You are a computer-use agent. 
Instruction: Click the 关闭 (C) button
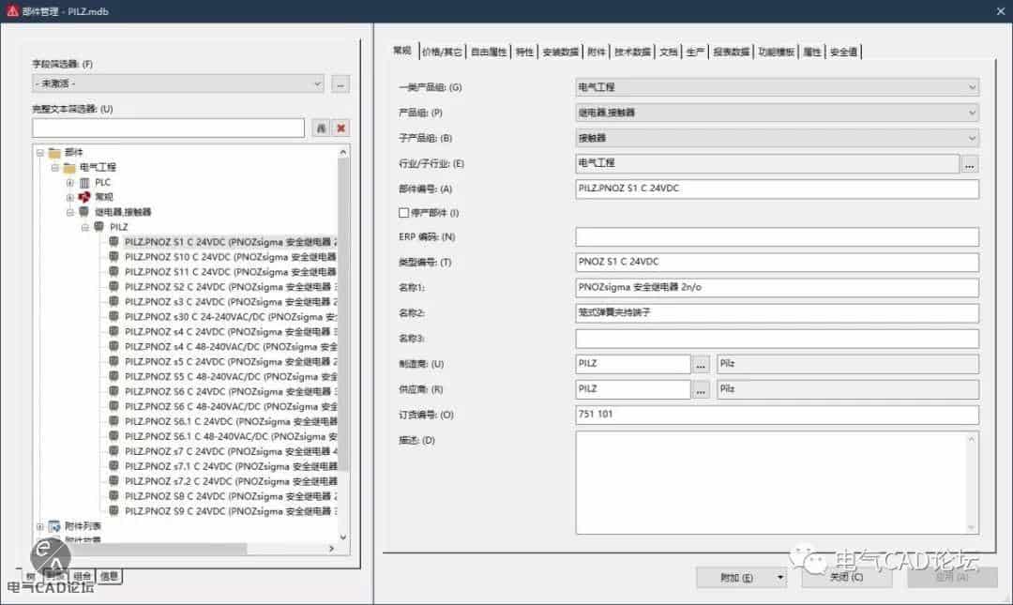846,577
